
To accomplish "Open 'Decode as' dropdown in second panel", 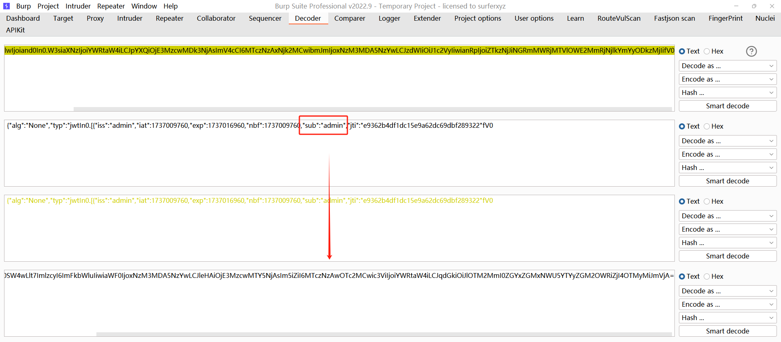I will (728, 141).
